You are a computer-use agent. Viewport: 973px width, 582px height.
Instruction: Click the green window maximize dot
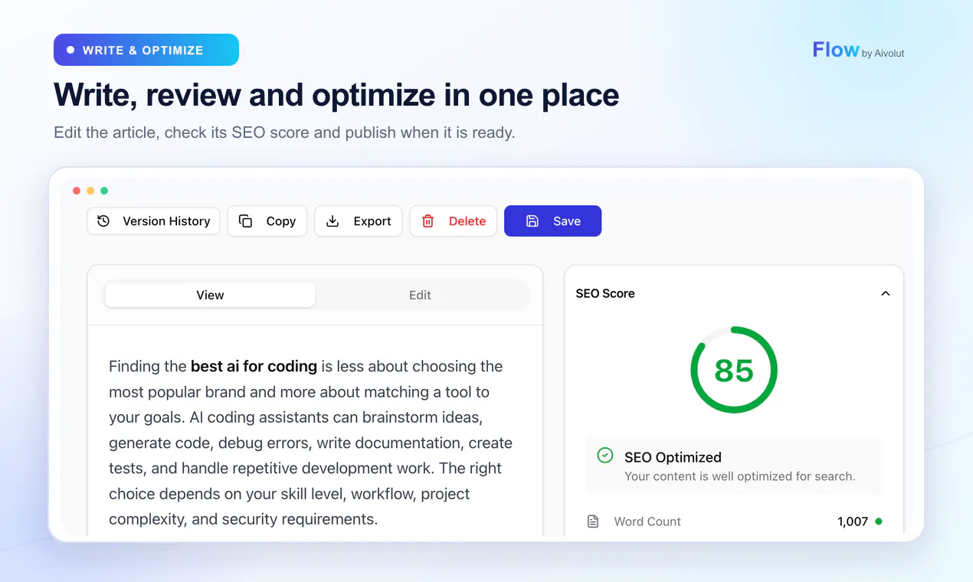pos(104,191)
